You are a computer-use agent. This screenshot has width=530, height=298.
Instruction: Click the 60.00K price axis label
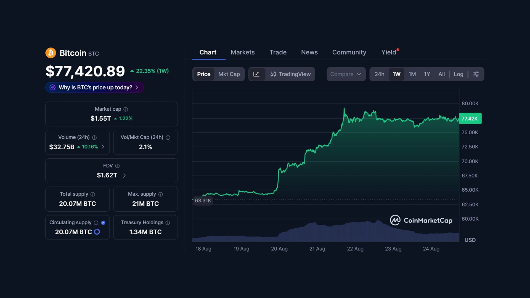[x=470, y=219]
